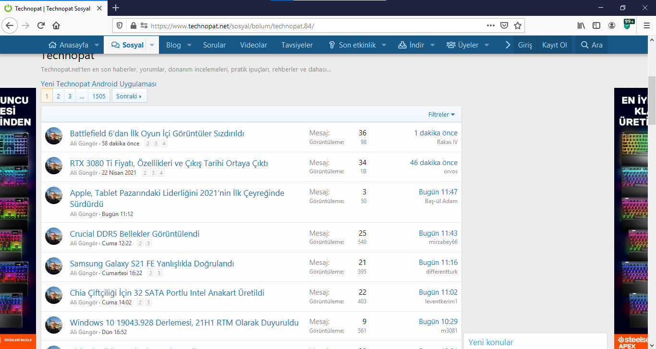
Task: Open a new tab with the plus button
Action: pos(116,8)
